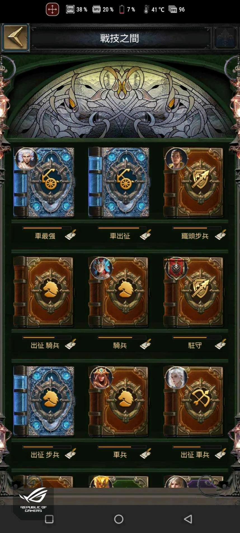Open the 車出征 blue skill book
The image size is (240, 533).
(119, 182)
